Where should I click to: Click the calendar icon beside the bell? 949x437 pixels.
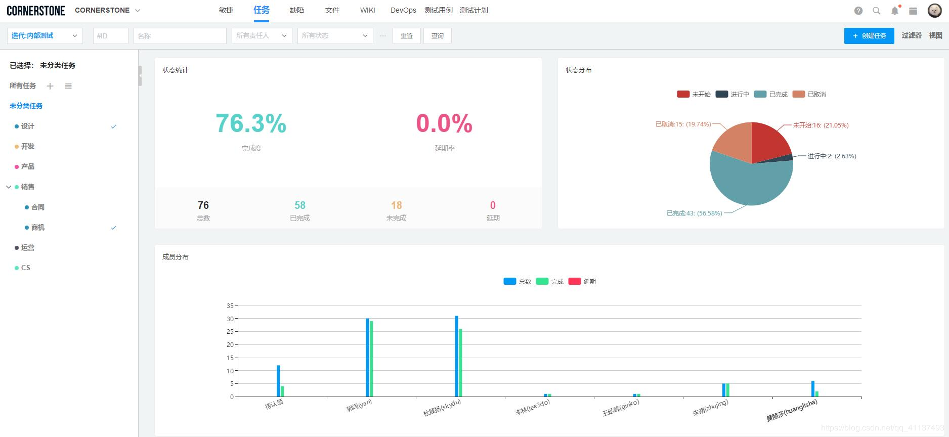[x=913, y=11]
